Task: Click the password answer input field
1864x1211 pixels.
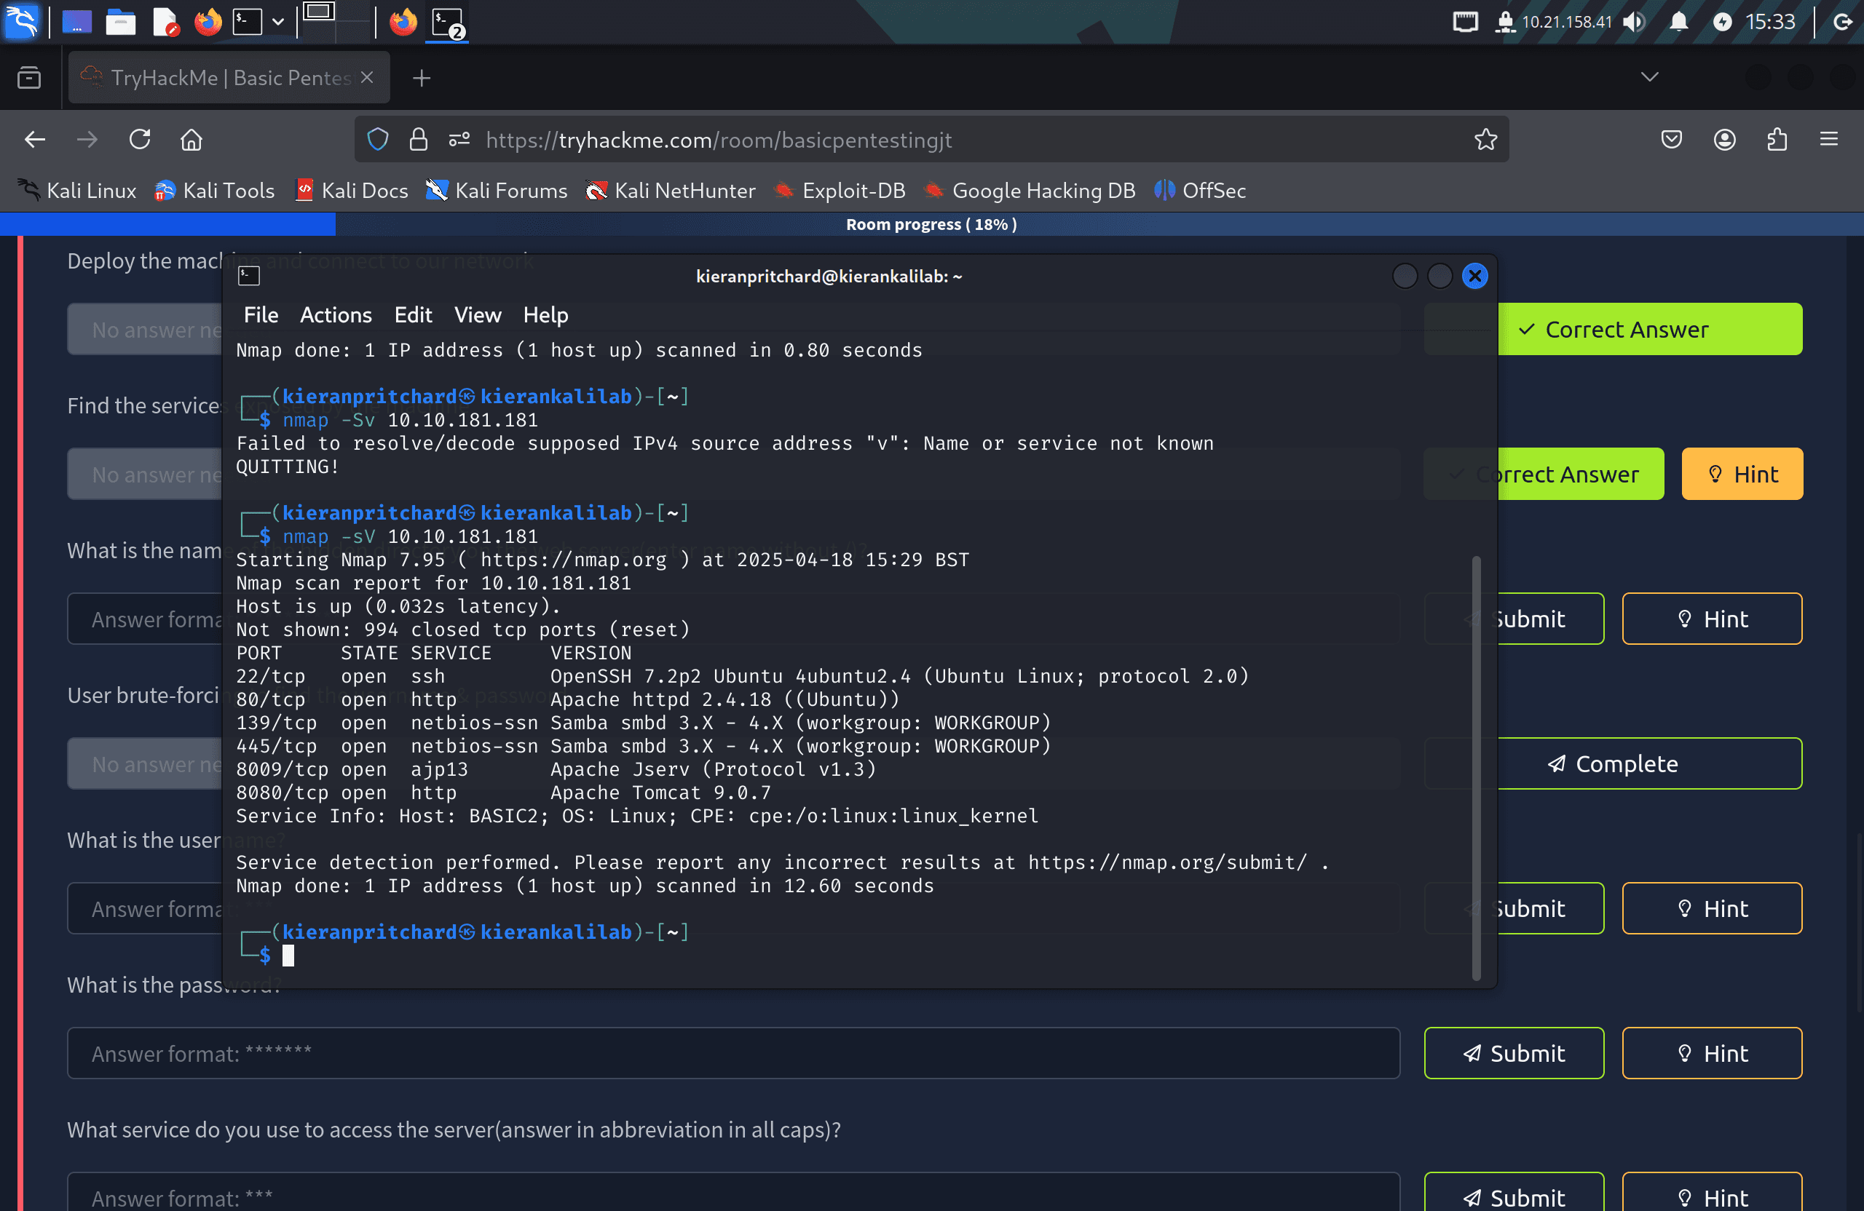Action: pos(733,1053)
